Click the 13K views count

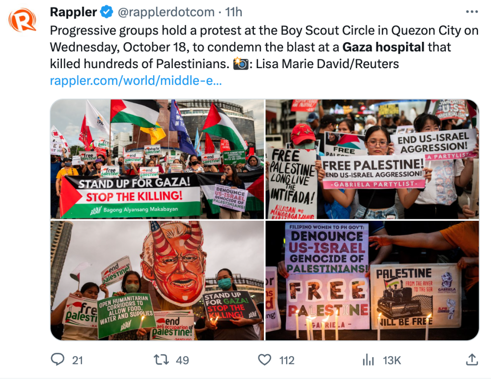click(x=392, y=360)
